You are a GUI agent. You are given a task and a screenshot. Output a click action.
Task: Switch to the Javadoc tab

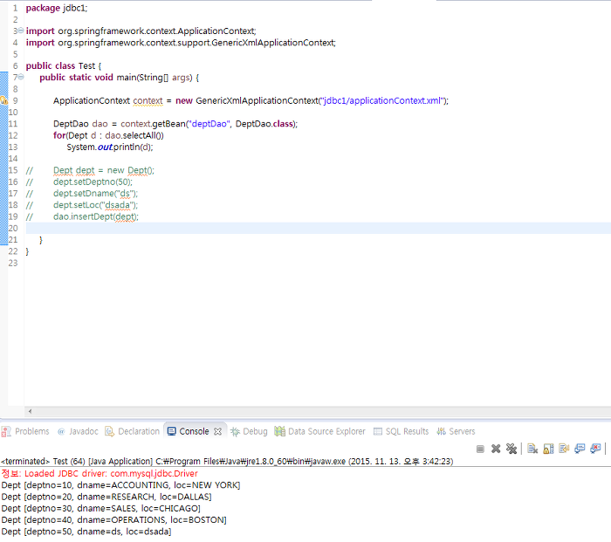coord(78,431)
